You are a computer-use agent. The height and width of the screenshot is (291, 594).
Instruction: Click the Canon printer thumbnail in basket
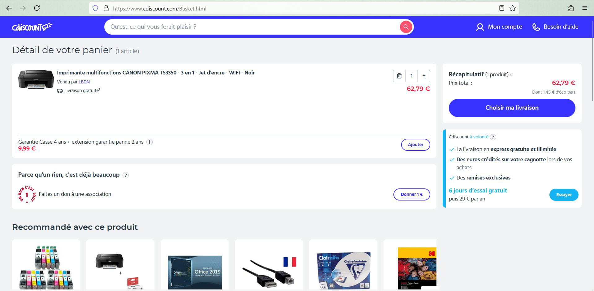[36, 79]
